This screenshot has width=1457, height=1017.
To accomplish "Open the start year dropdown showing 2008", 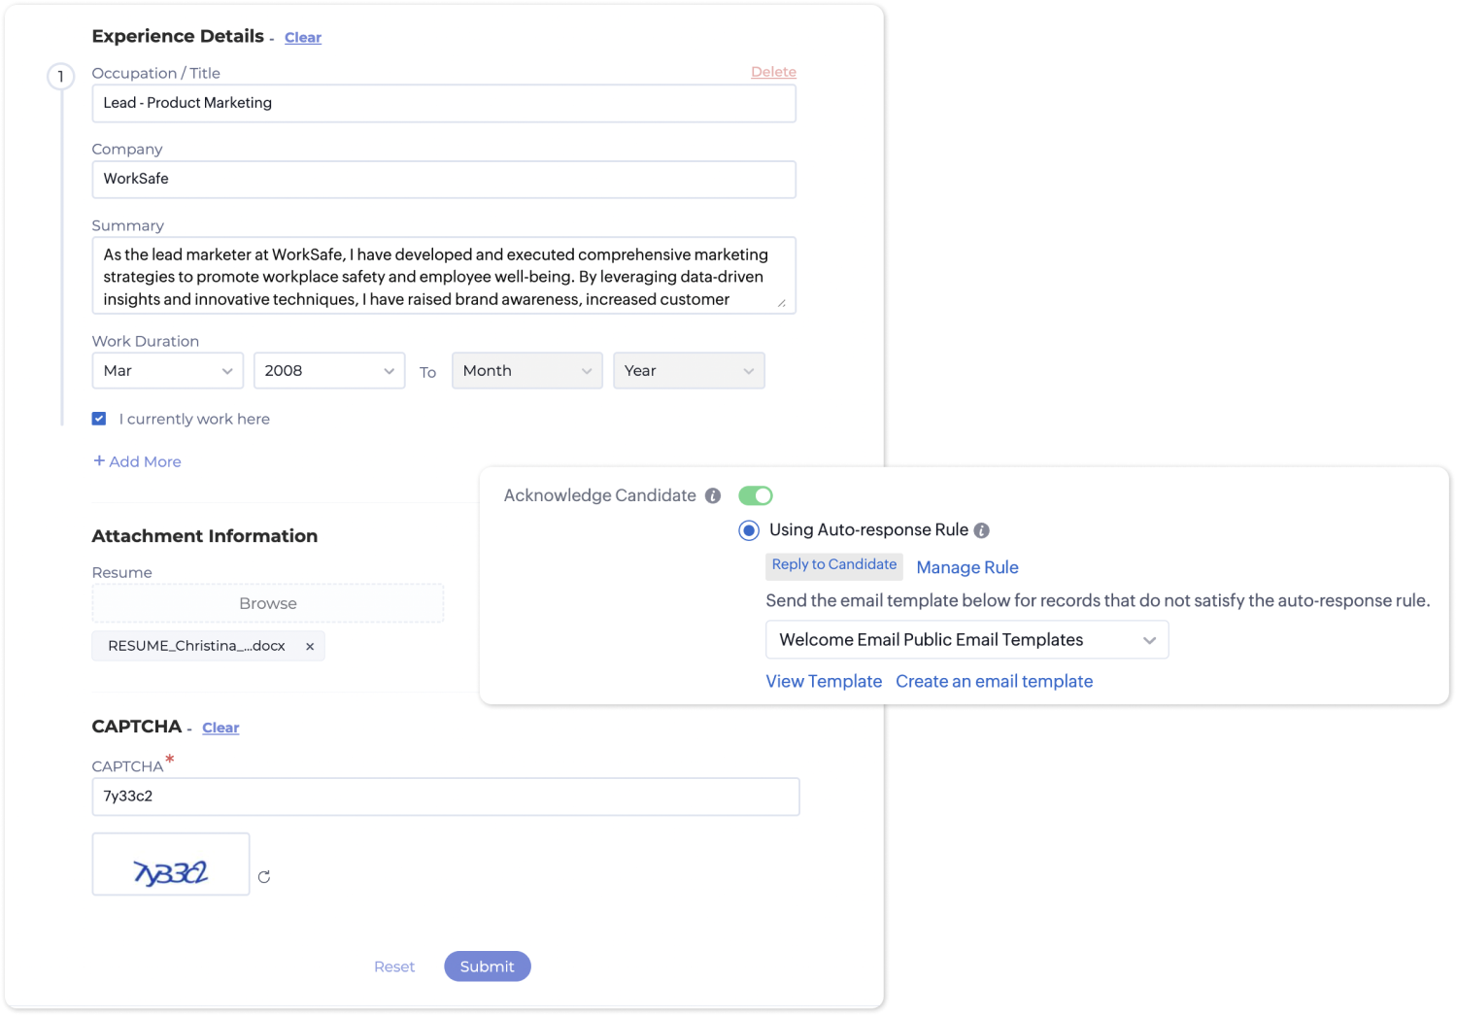I will pyautogui.click(x=328, y=370).
